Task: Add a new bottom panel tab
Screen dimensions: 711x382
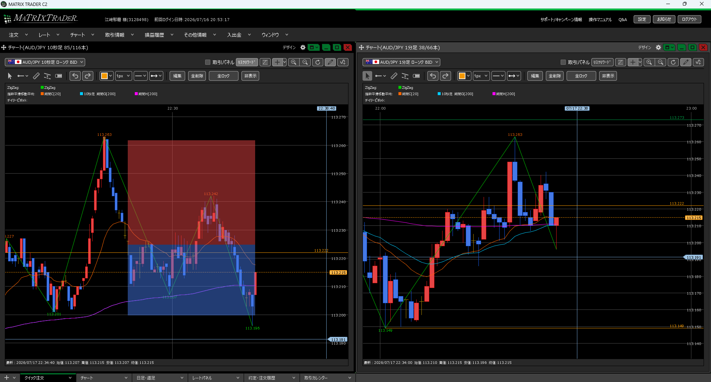Action: [6, 378]
